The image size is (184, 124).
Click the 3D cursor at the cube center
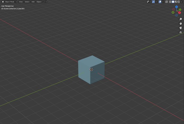point(91,69)
